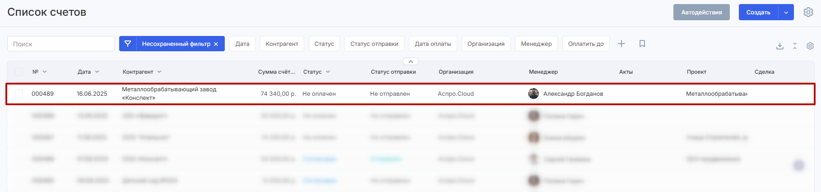Open page settings gear next to Создать

click(808, 13)
